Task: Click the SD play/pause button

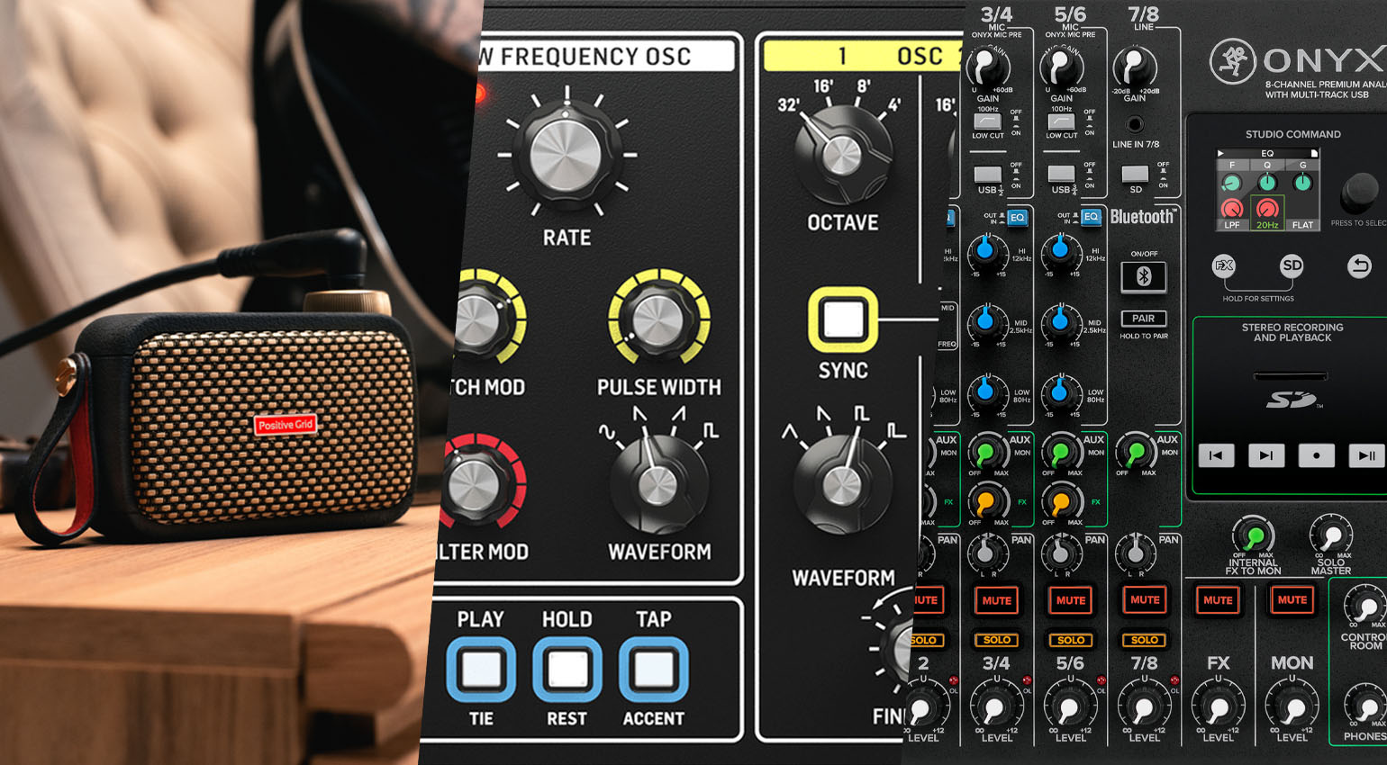Action: (x=1366, y=455)
